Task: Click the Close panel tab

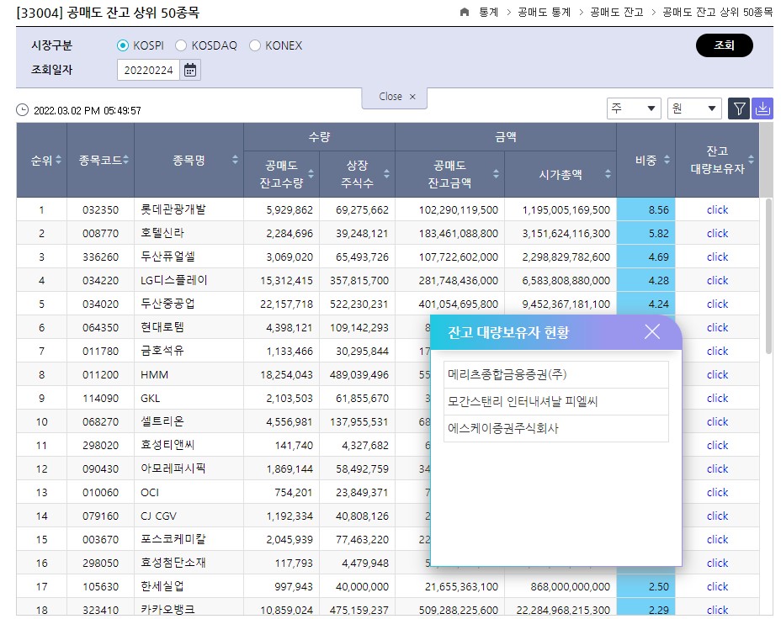Action: [395, 97]
